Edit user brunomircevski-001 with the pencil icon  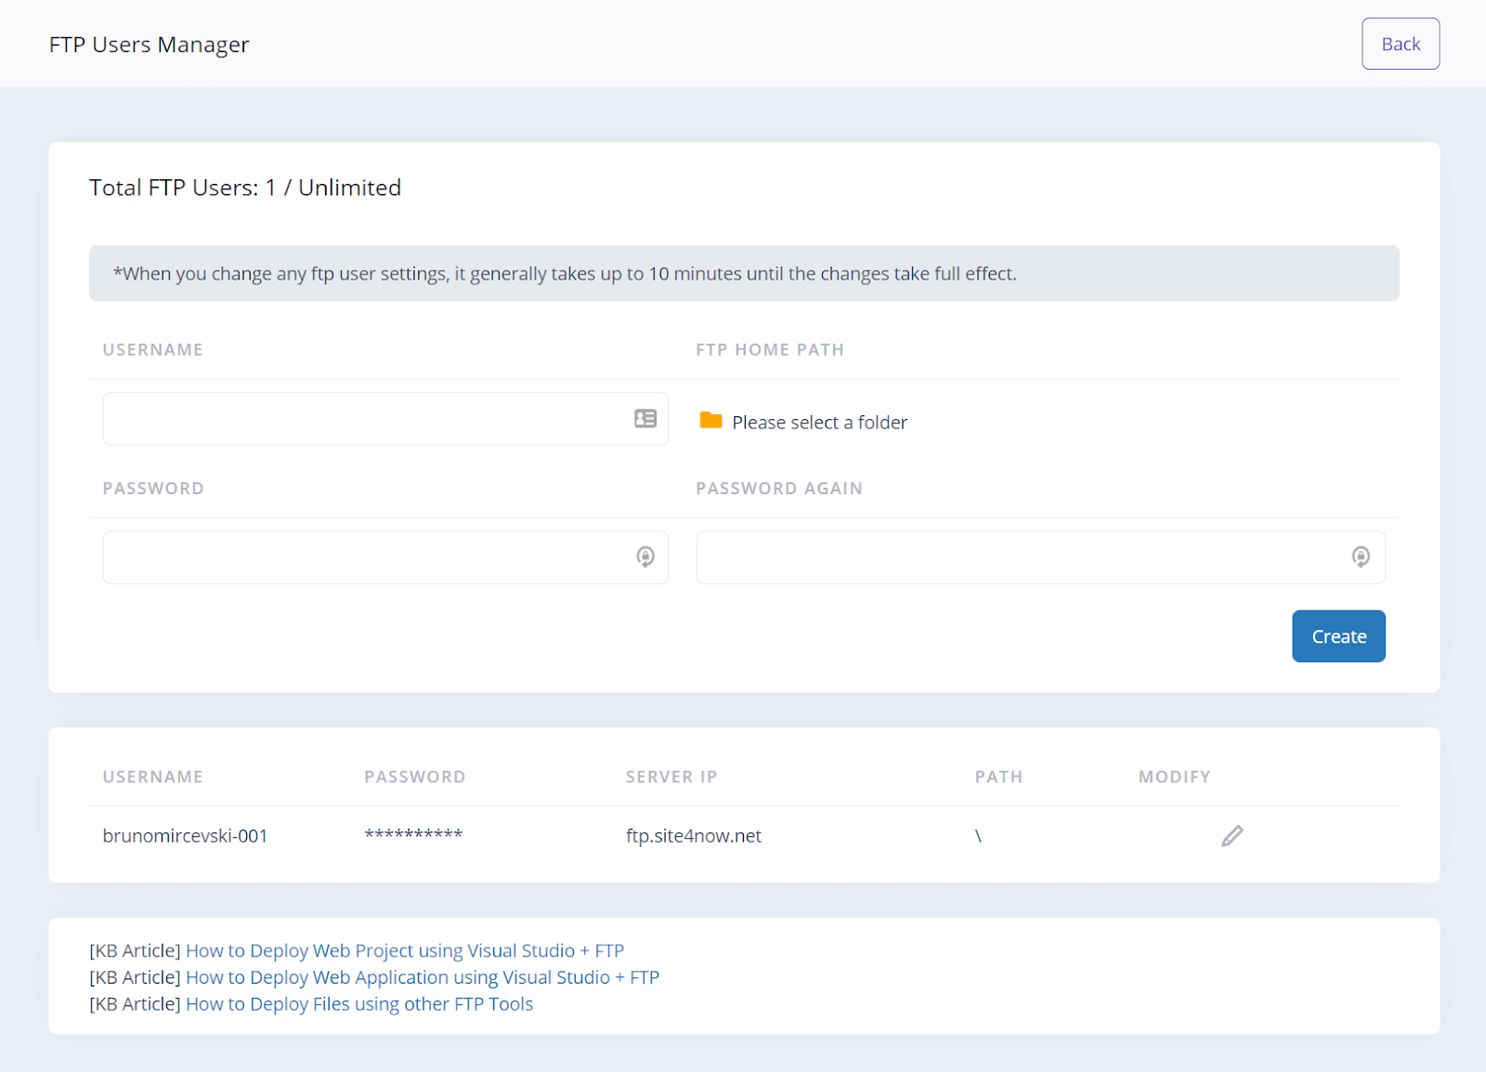tap(1232, 836)
